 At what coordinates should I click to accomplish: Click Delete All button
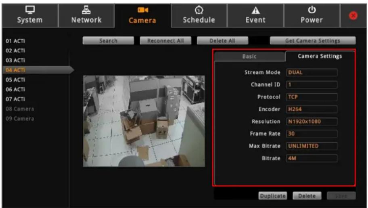(222, 41)
